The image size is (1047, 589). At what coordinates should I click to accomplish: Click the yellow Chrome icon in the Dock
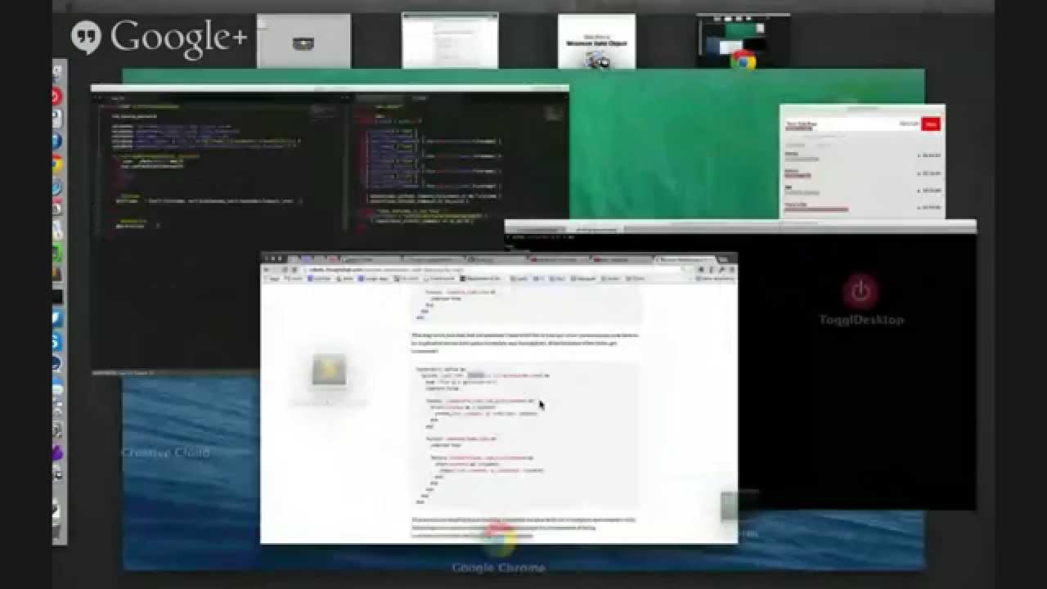[x=56, y=164]
